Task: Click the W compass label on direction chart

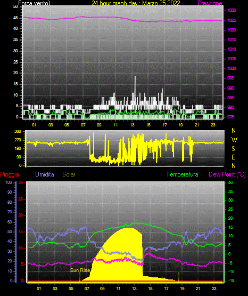Action: click(234, 140)
